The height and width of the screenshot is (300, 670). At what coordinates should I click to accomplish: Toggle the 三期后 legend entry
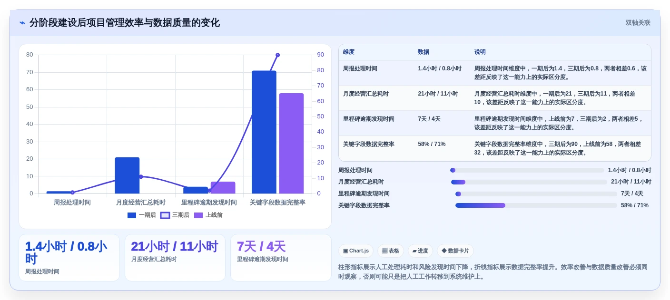pos(175,215)
